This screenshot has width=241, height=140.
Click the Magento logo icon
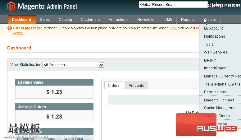[x=11, y=6]
